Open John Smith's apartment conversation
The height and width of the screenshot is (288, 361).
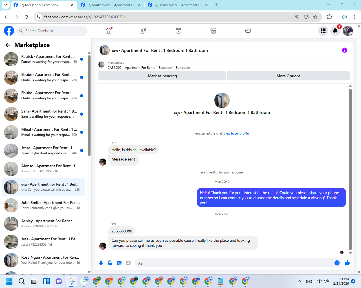pyautogui.click(x=44, y=205)
